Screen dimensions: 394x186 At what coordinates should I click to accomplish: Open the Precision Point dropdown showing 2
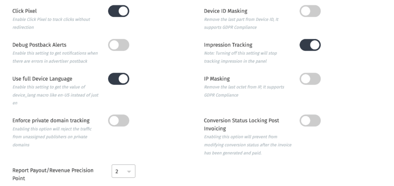[x=124, y=171]
